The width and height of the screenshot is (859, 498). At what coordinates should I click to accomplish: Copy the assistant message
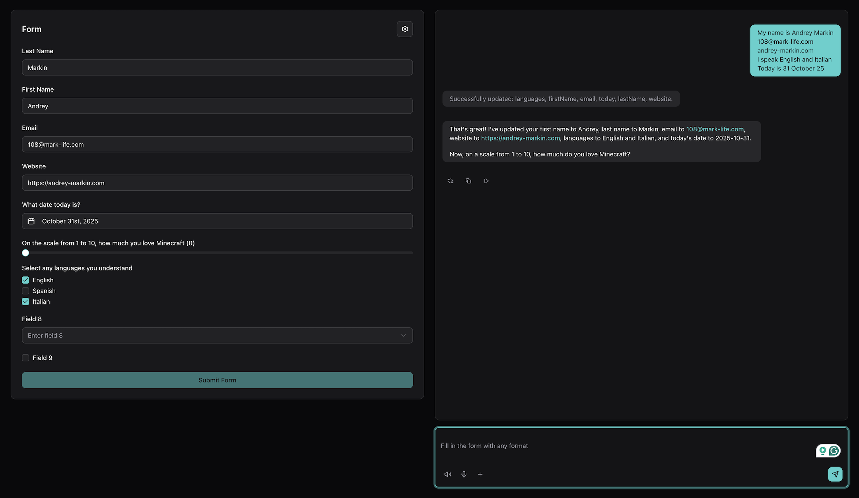468,181
